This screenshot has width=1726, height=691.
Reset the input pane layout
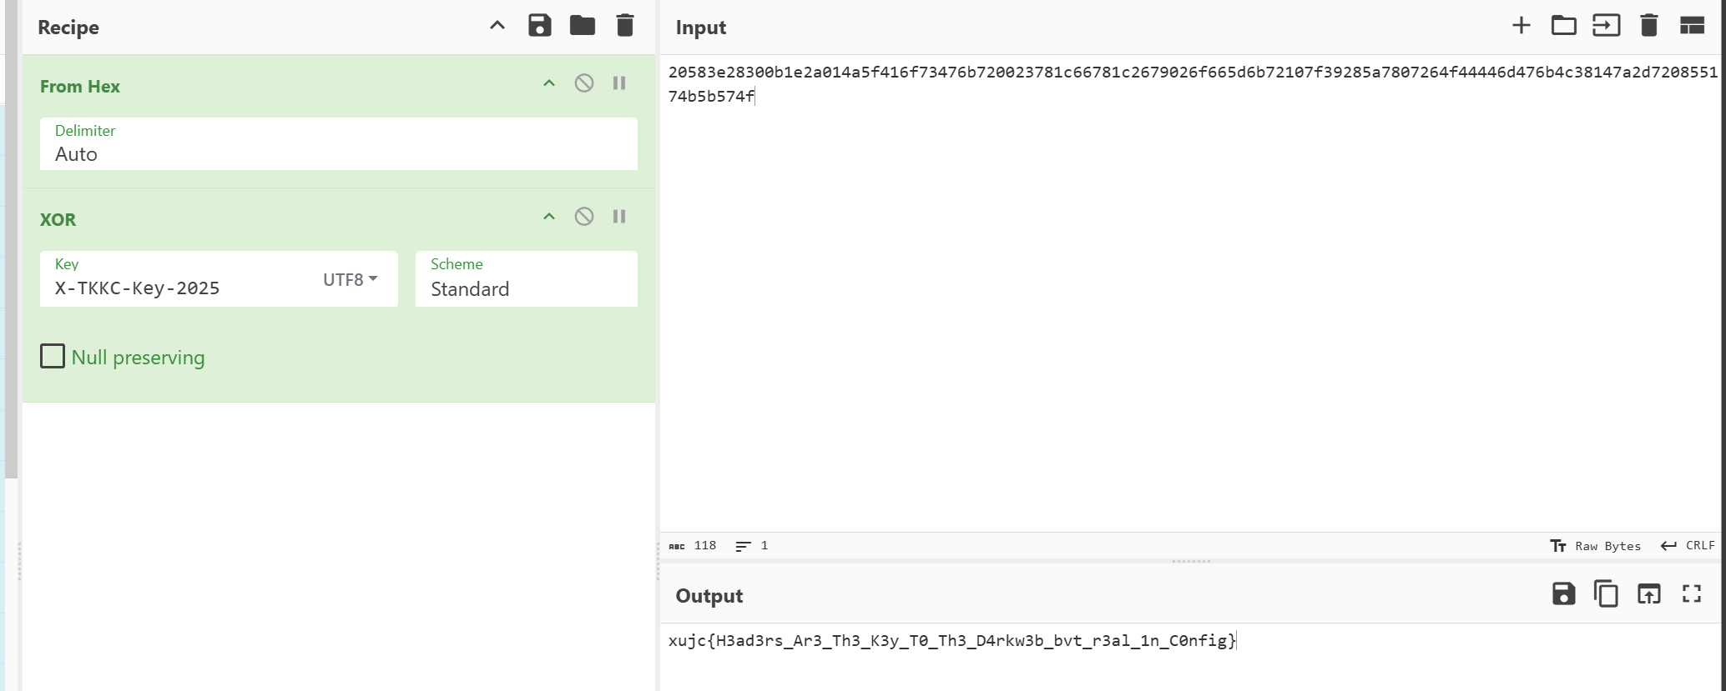point(1692,26)
